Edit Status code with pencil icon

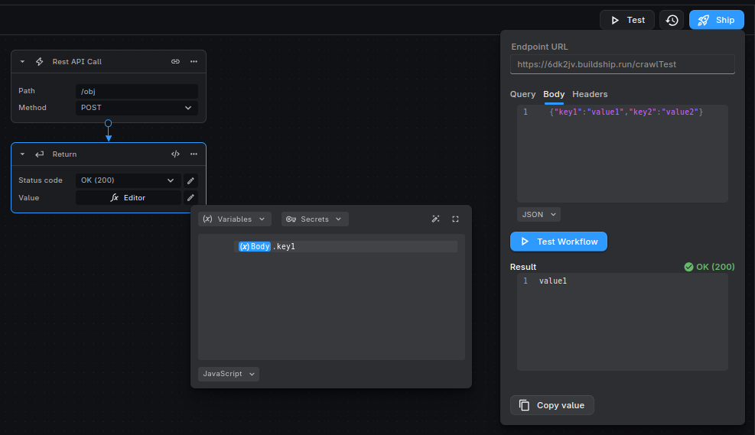pos(190,180)
